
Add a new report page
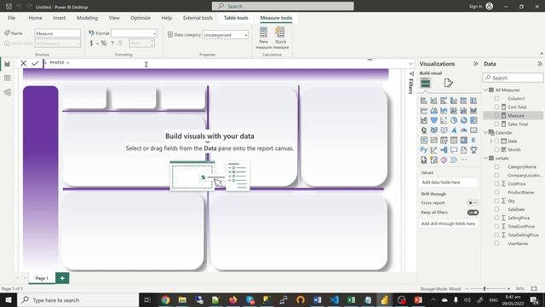tap(62, 278)
